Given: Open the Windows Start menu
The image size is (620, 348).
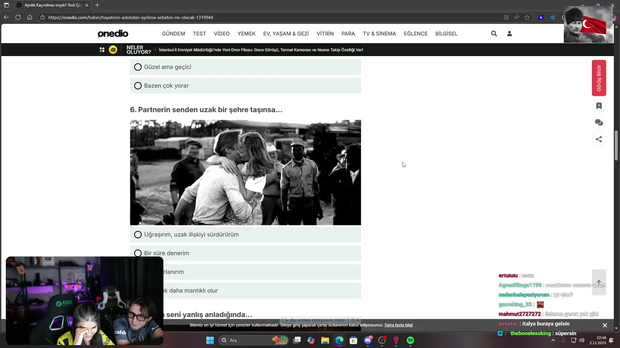Looking at the screenshot, I should click(x=210, y=340).
